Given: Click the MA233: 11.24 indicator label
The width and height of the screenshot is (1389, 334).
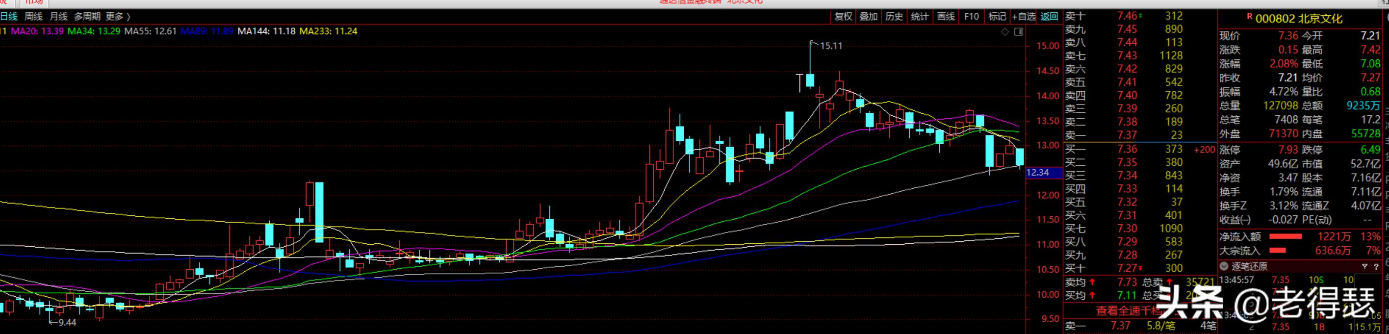Looking at the screenshot, I should tap(329, 31).
